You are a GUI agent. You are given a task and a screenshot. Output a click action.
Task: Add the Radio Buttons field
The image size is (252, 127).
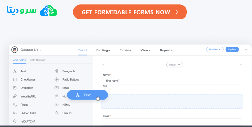[70, 80]
